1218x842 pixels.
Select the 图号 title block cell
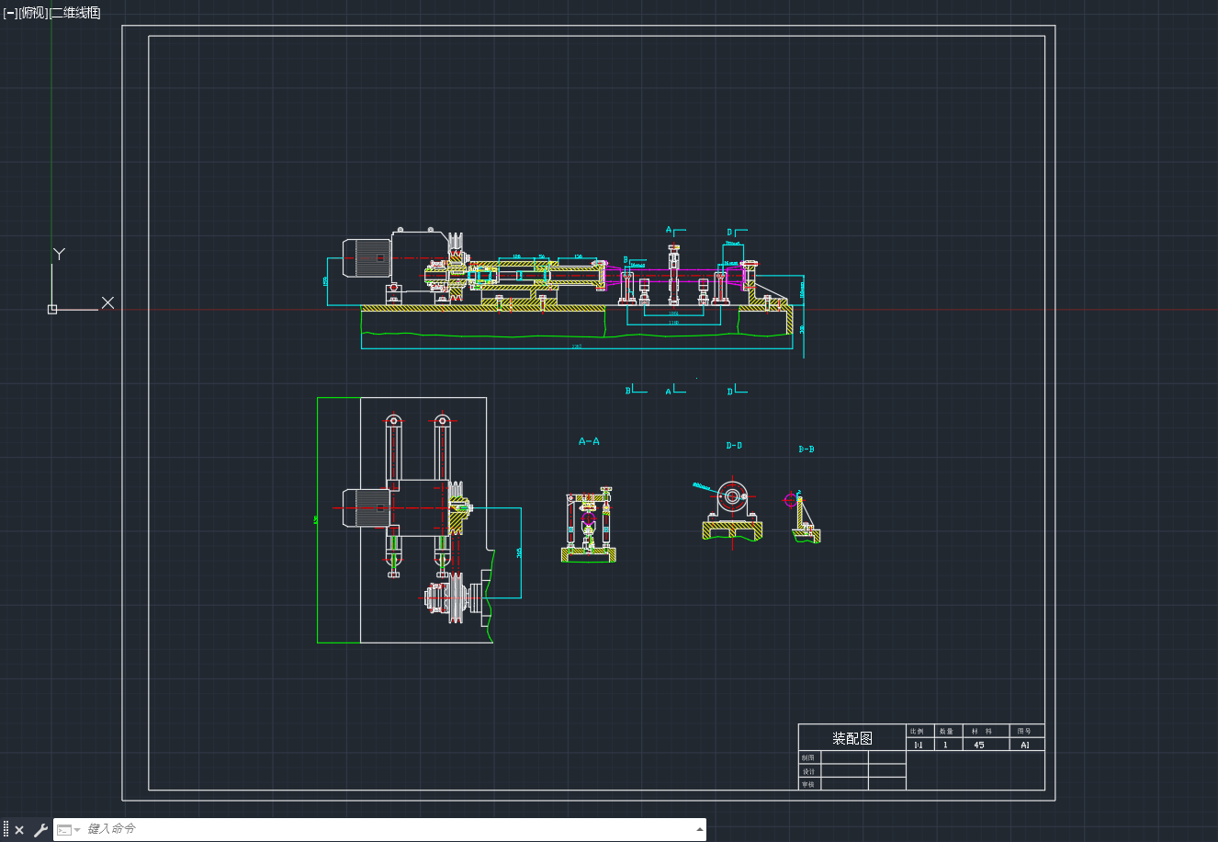click(x=1025, y=731)
